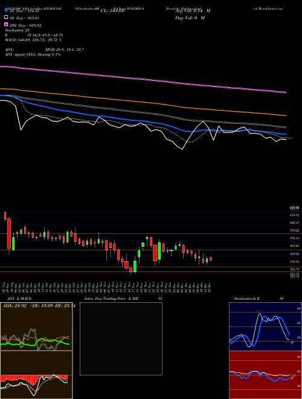Viewport: 302px width, 399px height.
Task: Click the 'Intra Day Trading Price & MRSI' title
Action: pos(123,299)
